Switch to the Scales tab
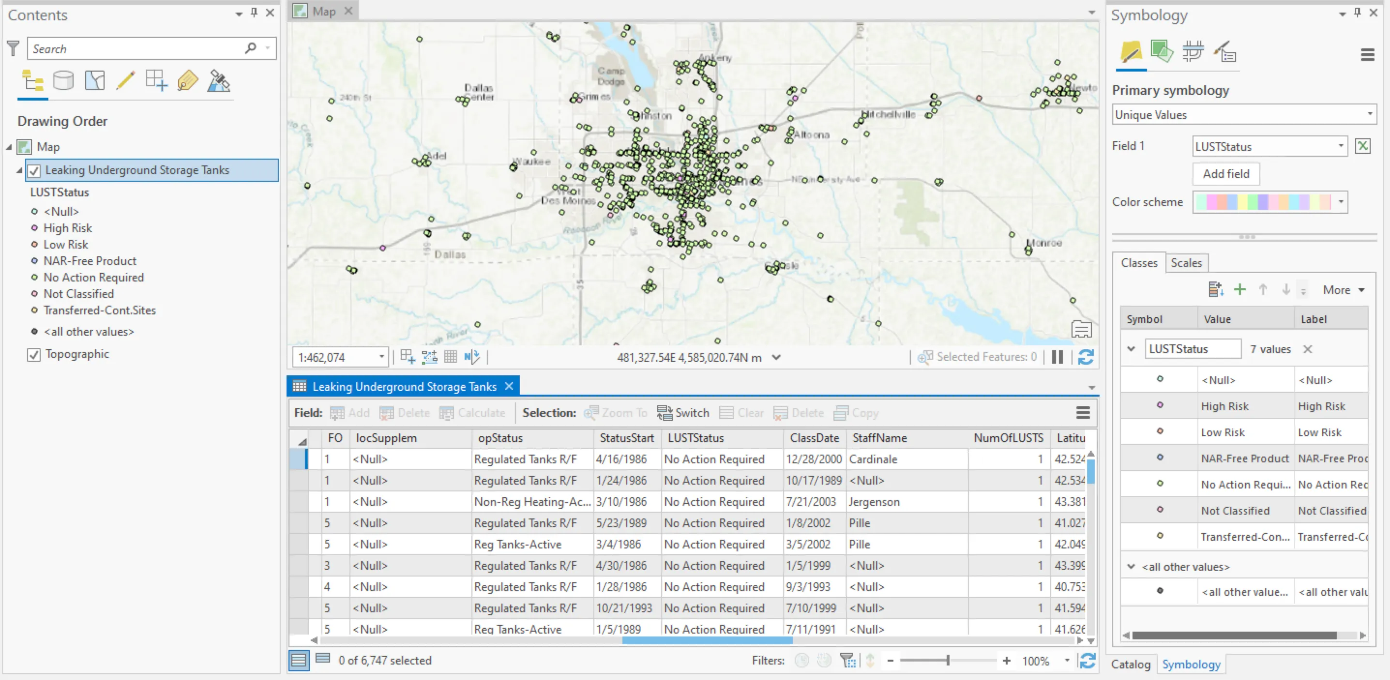 1186,263
